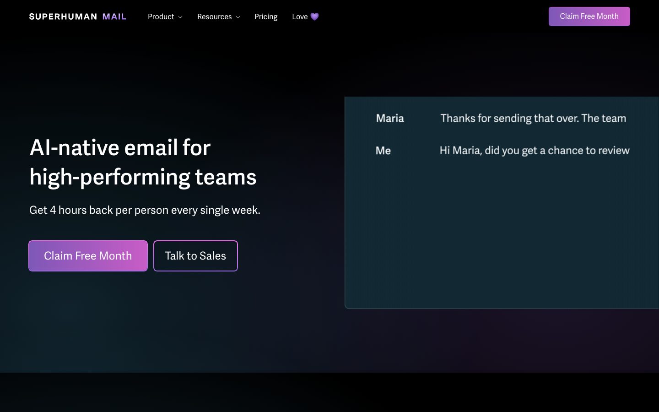
Task: Open the Resources menu label
Action: [x=214, y=16]
